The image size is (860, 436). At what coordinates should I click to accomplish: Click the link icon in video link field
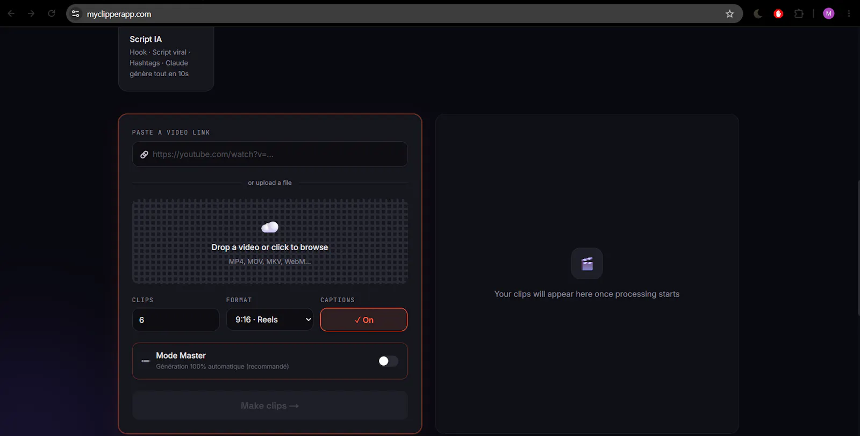pos(144,155)
